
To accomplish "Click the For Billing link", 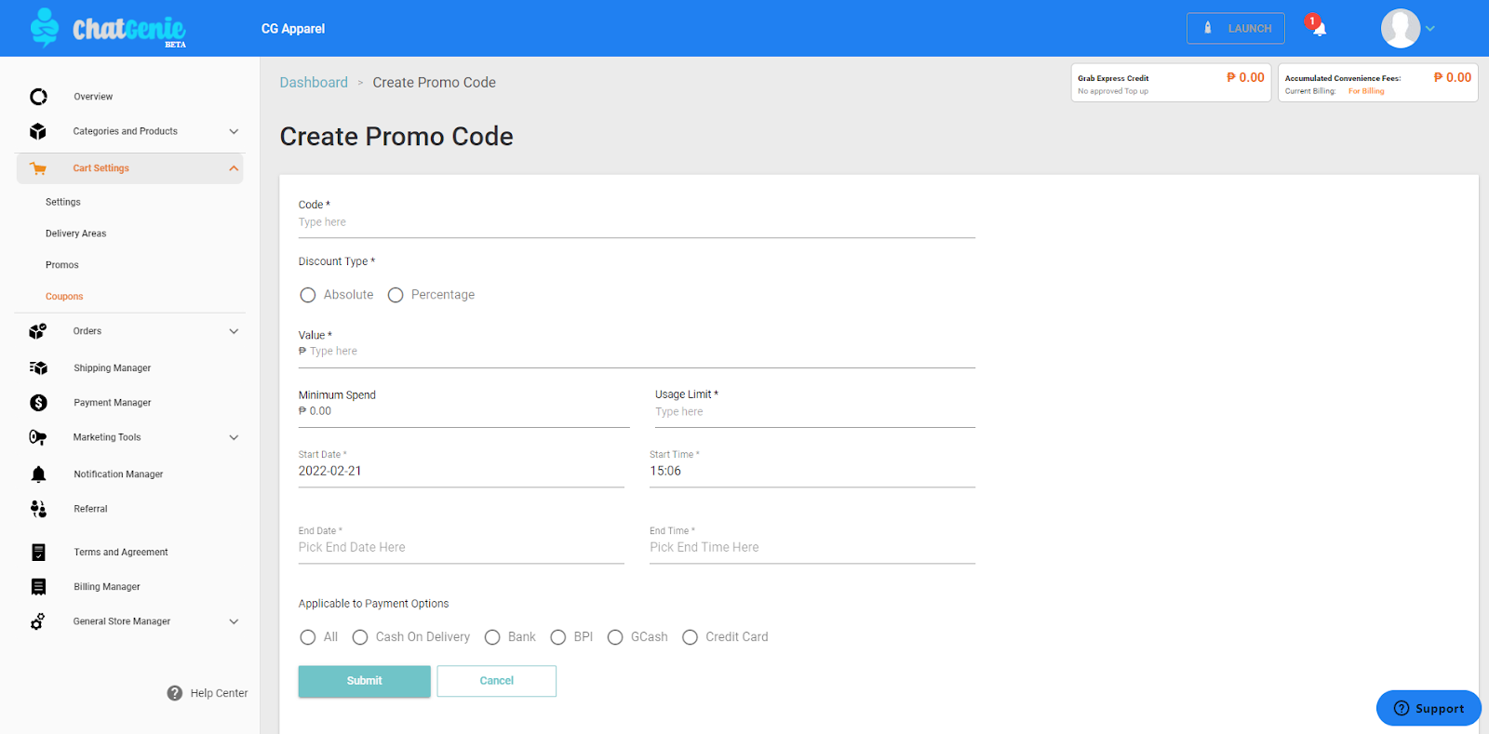I will [x=1366, y=91].
